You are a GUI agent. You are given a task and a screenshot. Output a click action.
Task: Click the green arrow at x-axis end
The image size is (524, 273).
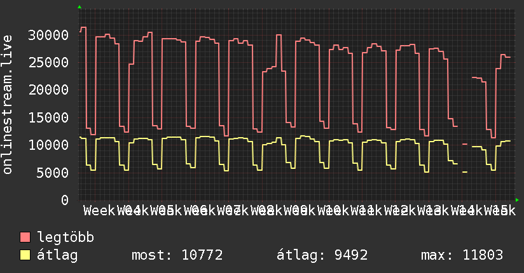(x=517, y=200)
